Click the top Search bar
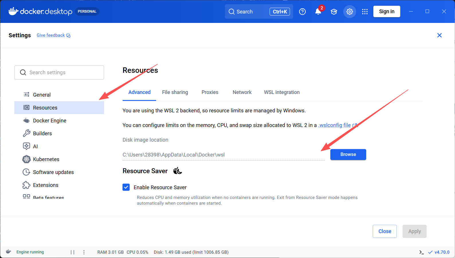This screenshot has height=258, width=455. [259, 11]
